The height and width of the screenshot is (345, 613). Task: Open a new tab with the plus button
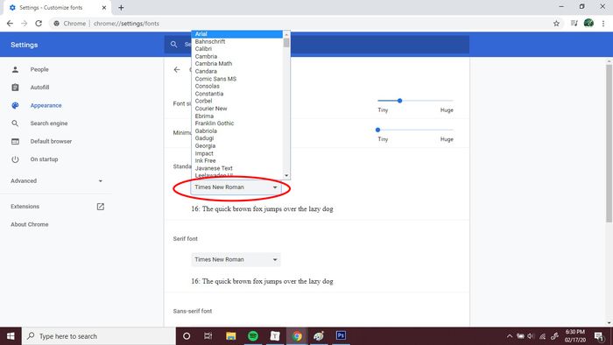coord(121,7)
